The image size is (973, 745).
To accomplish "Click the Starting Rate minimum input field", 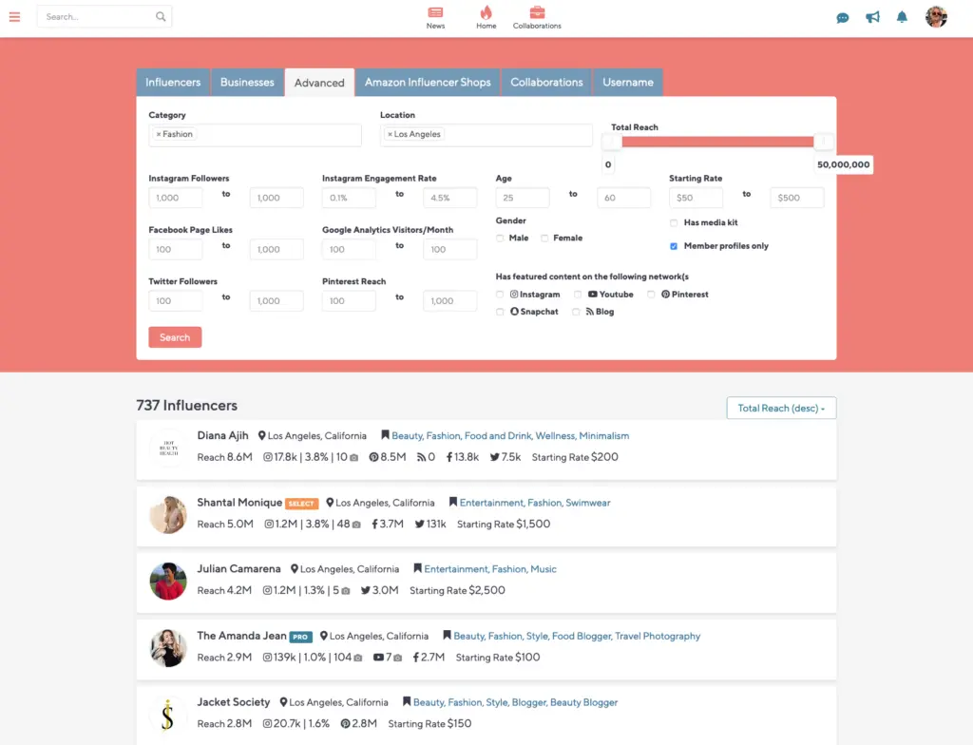I will 696,198.
